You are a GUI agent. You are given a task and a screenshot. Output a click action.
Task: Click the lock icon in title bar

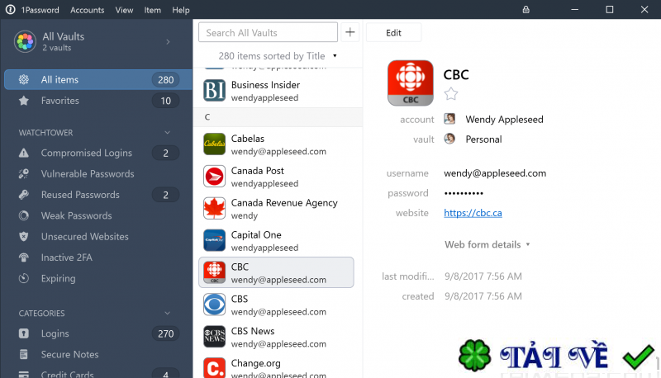pos(525,9)
